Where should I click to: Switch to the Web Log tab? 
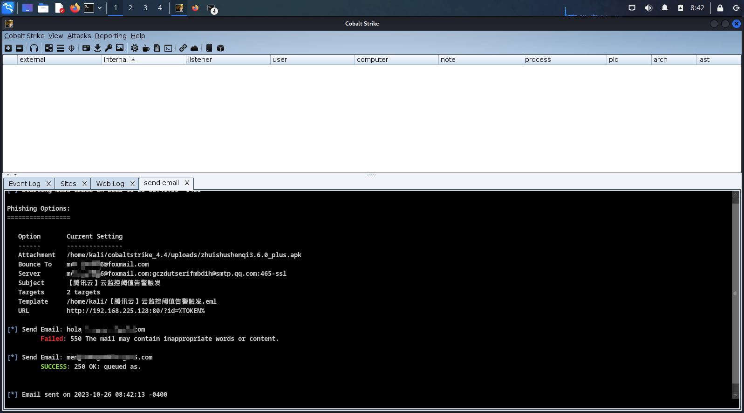[110, 184]
